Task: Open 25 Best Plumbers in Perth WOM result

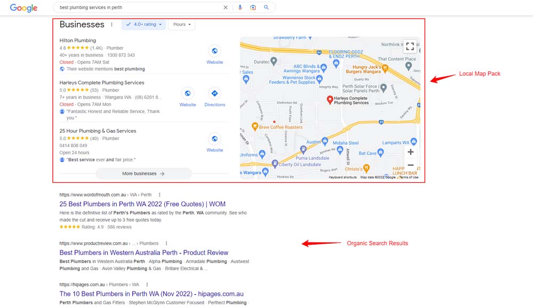Action: (142, 204)
